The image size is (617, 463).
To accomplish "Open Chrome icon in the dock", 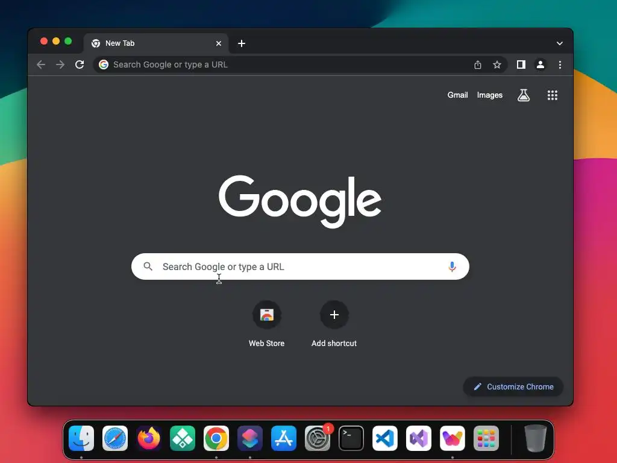I will [x=216, y=438].
